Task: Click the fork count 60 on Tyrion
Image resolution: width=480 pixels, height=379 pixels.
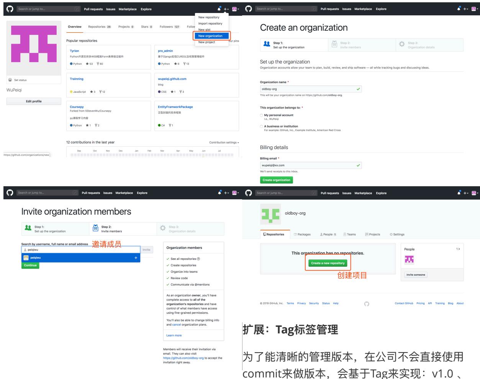Action: click(100, 64)
